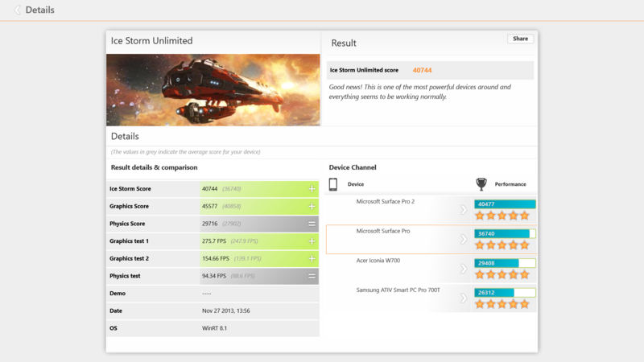Collapse the Physics Score row minus icon
The width and height of the screenshot is (644, 362).
(x=312, y=224)
